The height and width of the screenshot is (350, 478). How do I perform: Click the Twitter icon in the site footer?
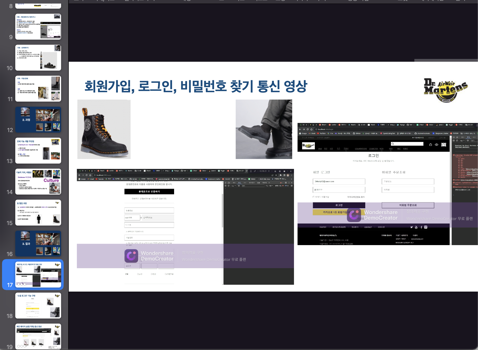(x=412, y=227)
